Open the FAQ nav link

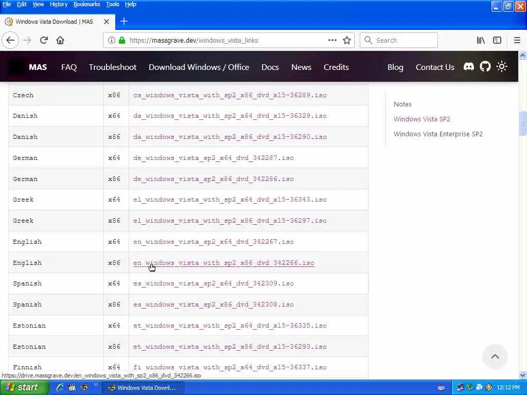(x=69, y=67)
